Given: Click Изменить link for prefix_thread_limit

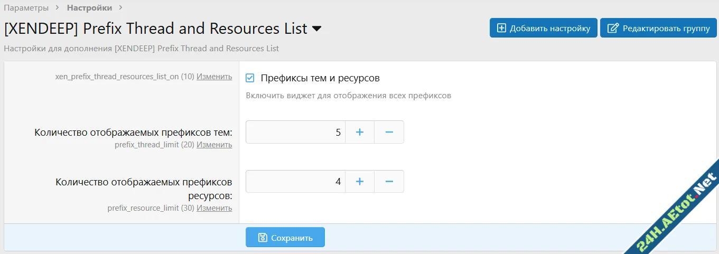Looking at the screenshot, I should [x=214, y=145].
